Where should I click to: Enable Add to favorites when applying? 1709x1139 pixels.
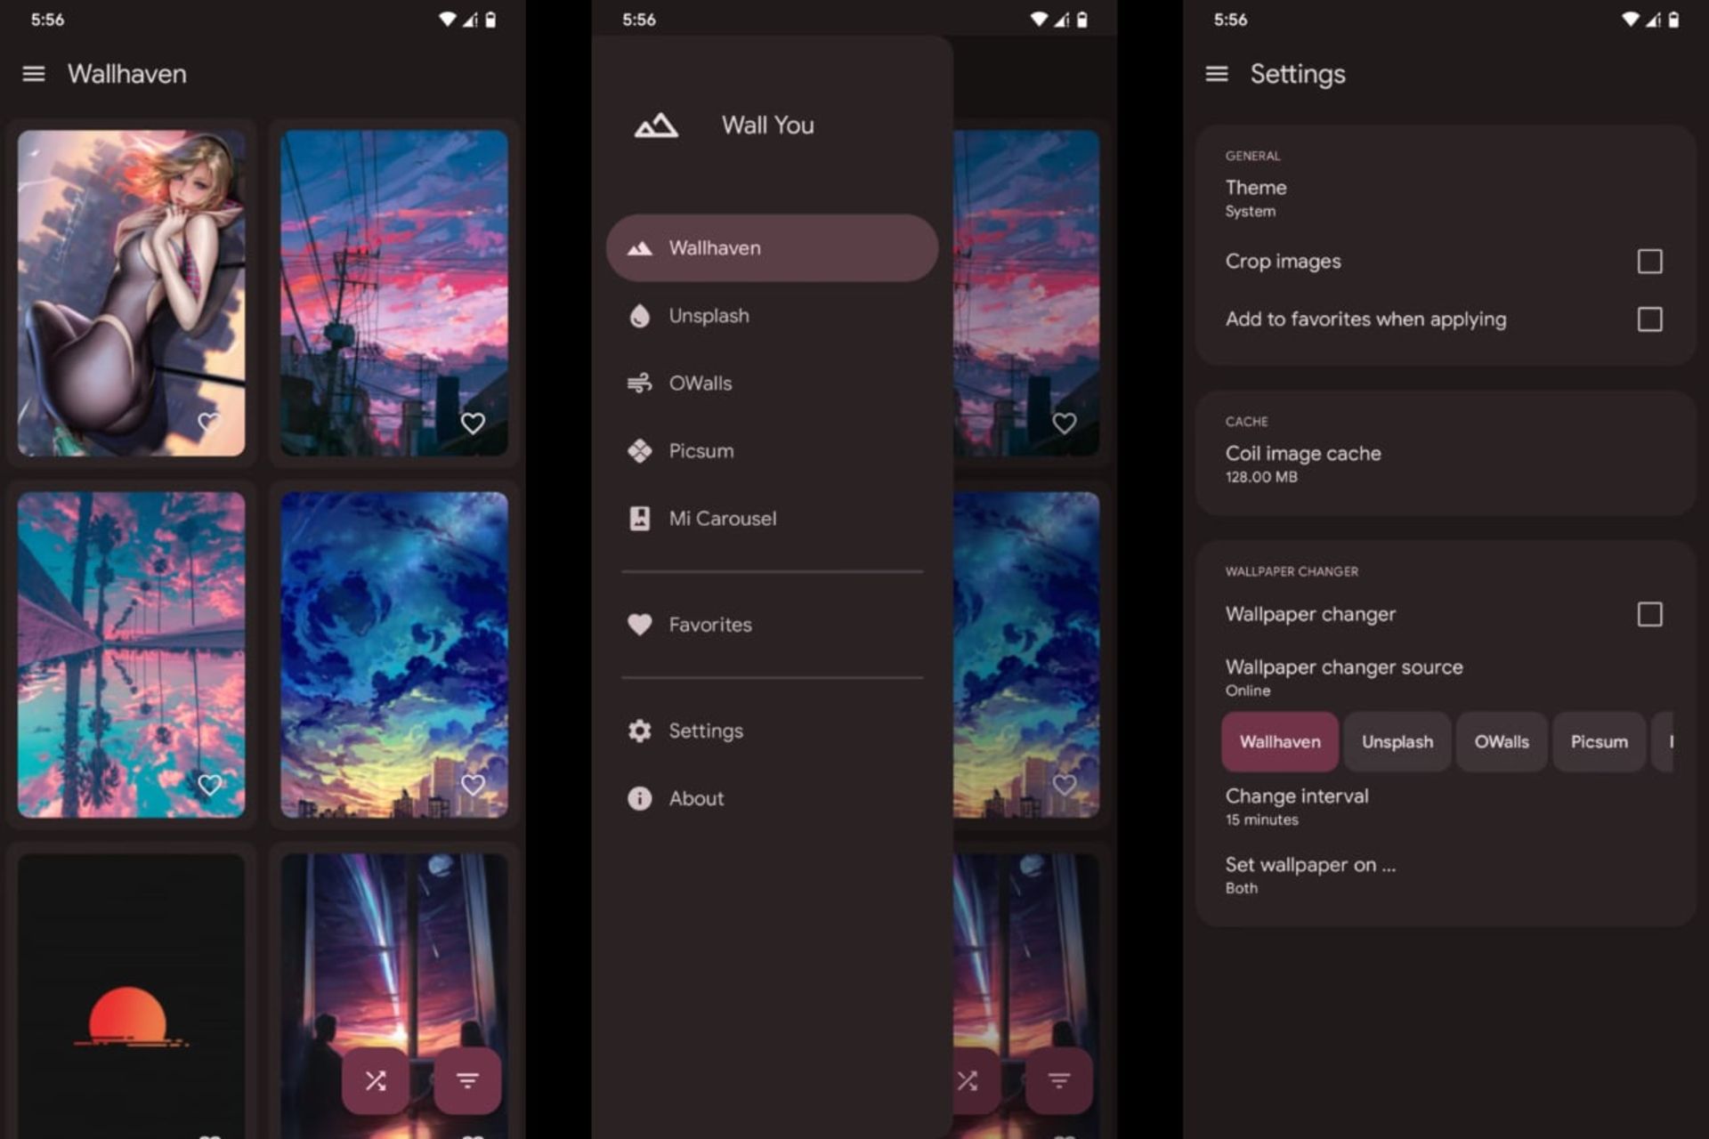click(1650, 319)
